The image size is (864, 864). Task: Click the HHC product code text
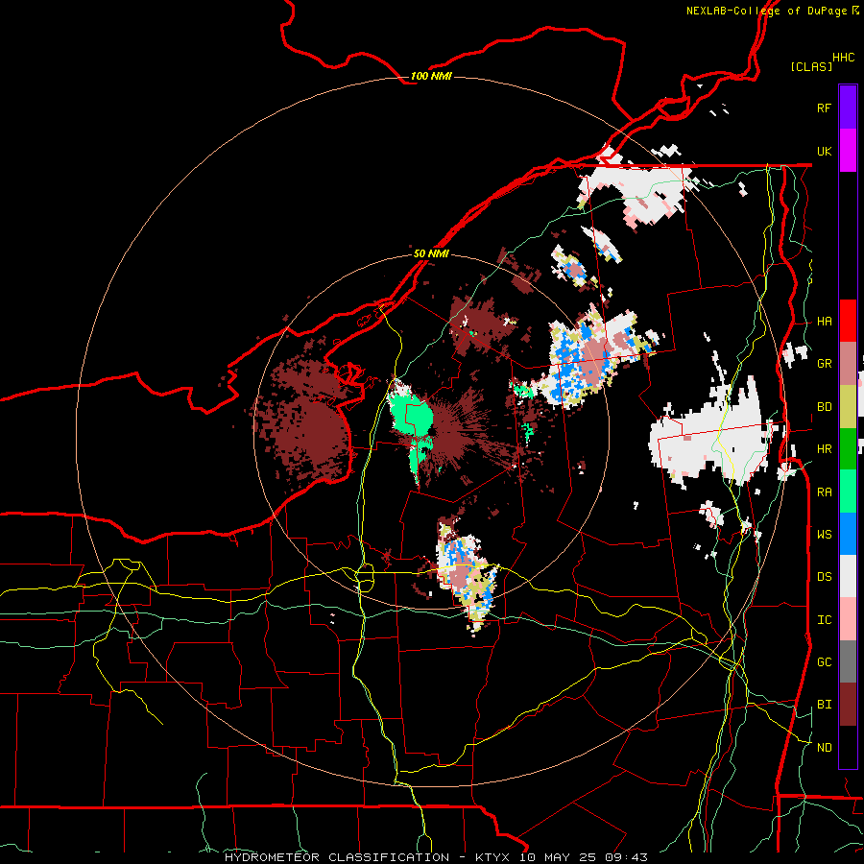pos(843,58)
